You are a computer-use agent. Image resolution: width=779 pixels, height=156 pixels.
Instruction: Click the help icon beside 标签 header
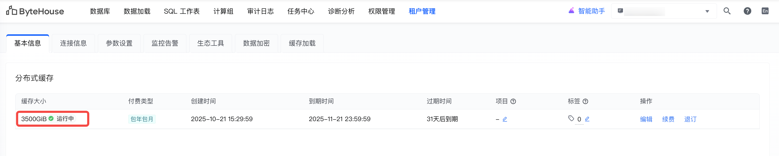point(585,101)
